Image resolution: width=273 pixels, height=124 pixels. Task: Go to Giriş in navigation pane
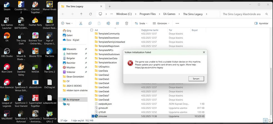tap(69, 31)
